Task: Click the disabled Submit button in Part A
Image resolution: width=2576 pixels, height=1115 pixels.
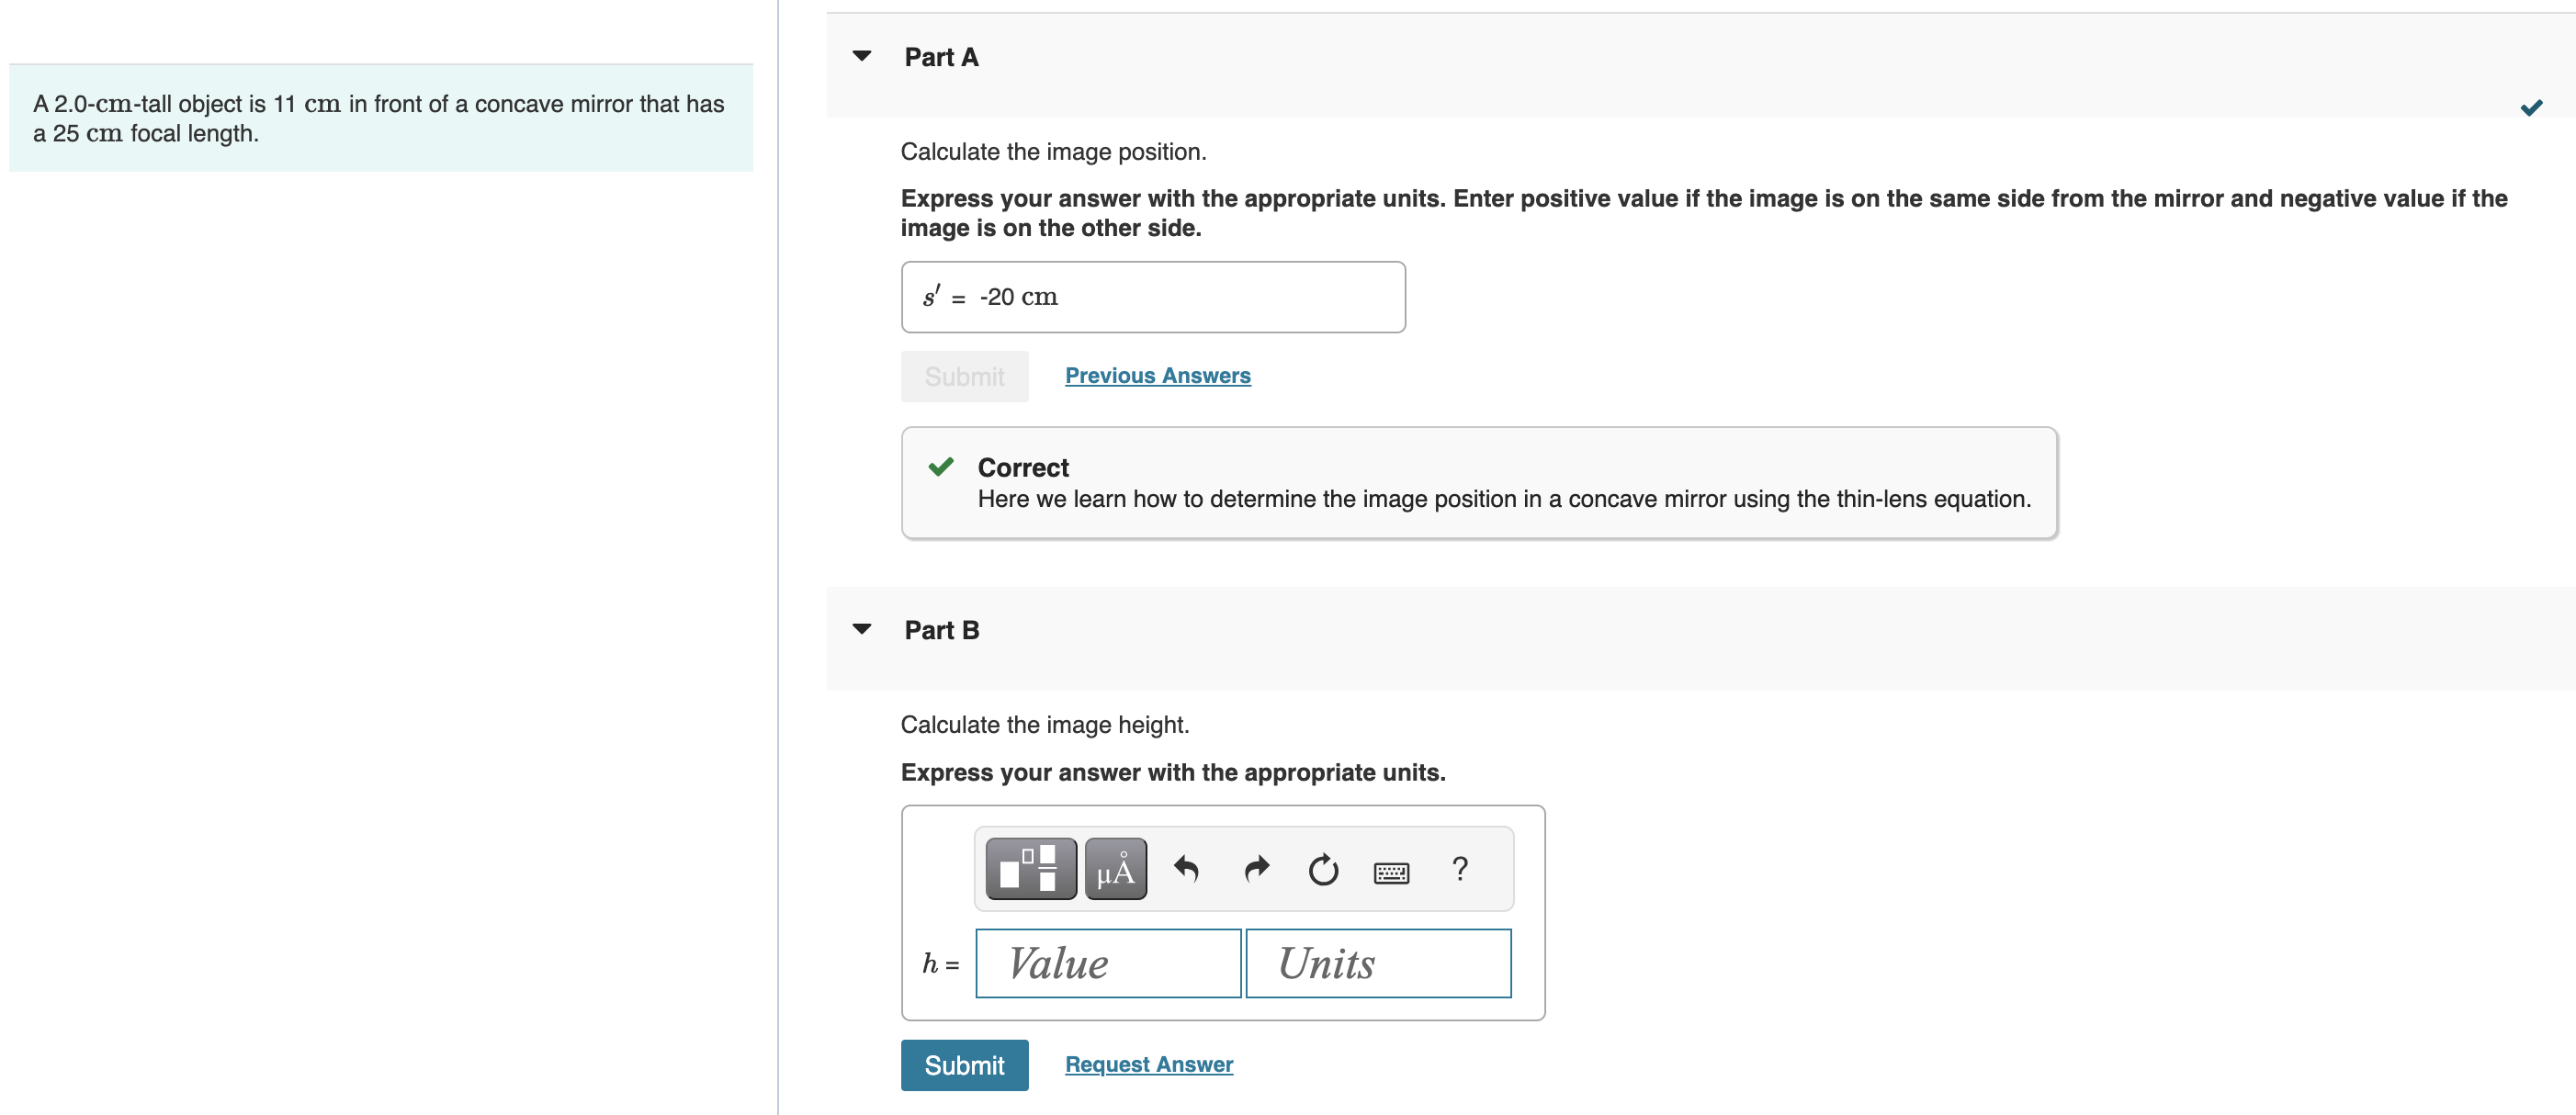Action: [x=964, y=376]
